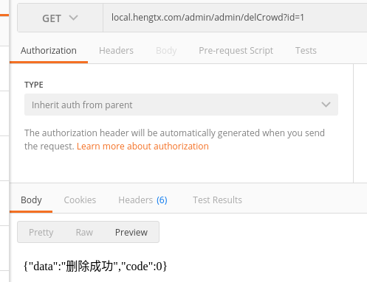Switch response view to Raw
Screen dimensions: 367x282
click(x=84, y=232)
